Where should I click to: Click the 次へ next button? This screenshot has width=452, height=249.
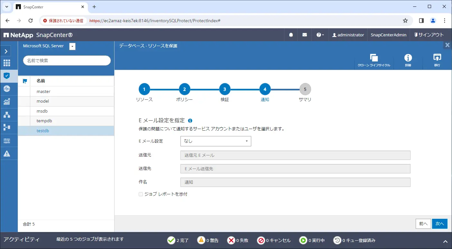[440, 224]
